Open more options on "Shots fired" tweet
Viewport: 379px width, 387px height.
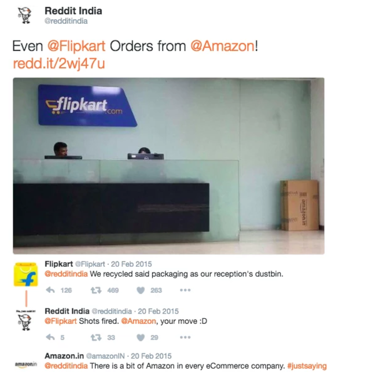(185, 337)
